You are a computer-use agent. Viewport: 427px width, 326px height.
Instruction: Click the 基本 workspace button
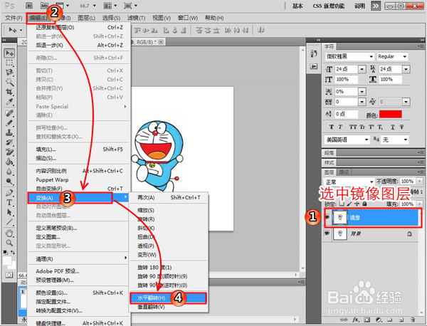coord(297,6)
